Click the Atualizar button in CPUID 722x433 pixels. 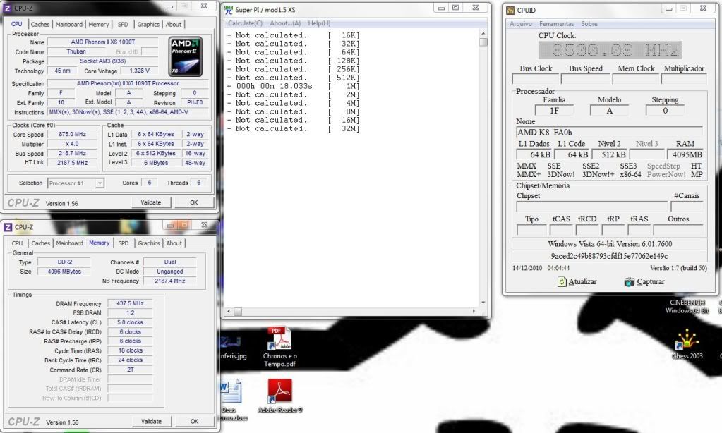[577, 281]
